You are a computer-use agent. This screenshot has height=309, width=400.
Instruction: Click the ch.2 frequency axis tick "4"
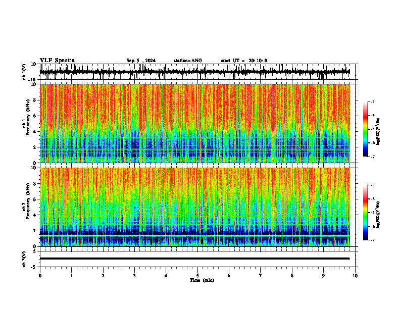tap(35, 215)
